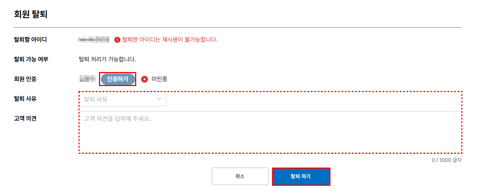Cancel with the 취소 button
The width and height of the screenshot is (486, 196).
click(x=240, y=177)
